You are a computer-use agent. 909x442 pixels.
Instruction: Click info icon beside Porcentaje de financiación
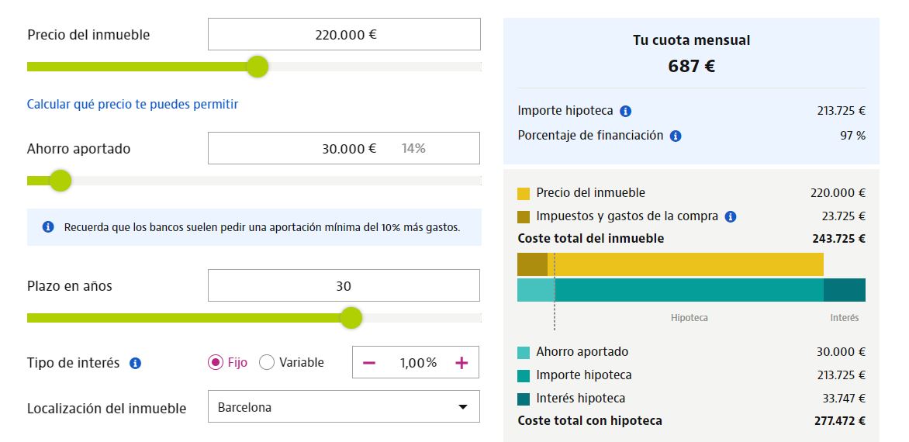coord(676,136)
